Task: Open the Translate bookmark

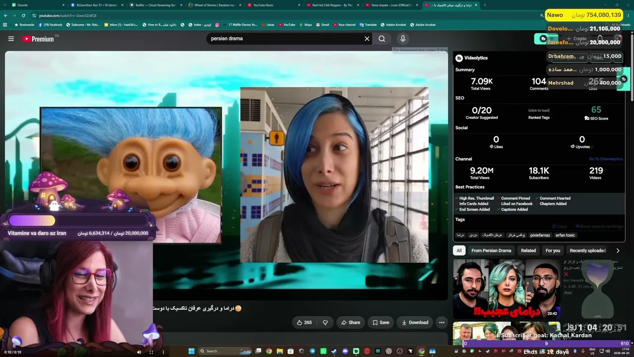Action: pyautogui.click(x=367, y=24)
